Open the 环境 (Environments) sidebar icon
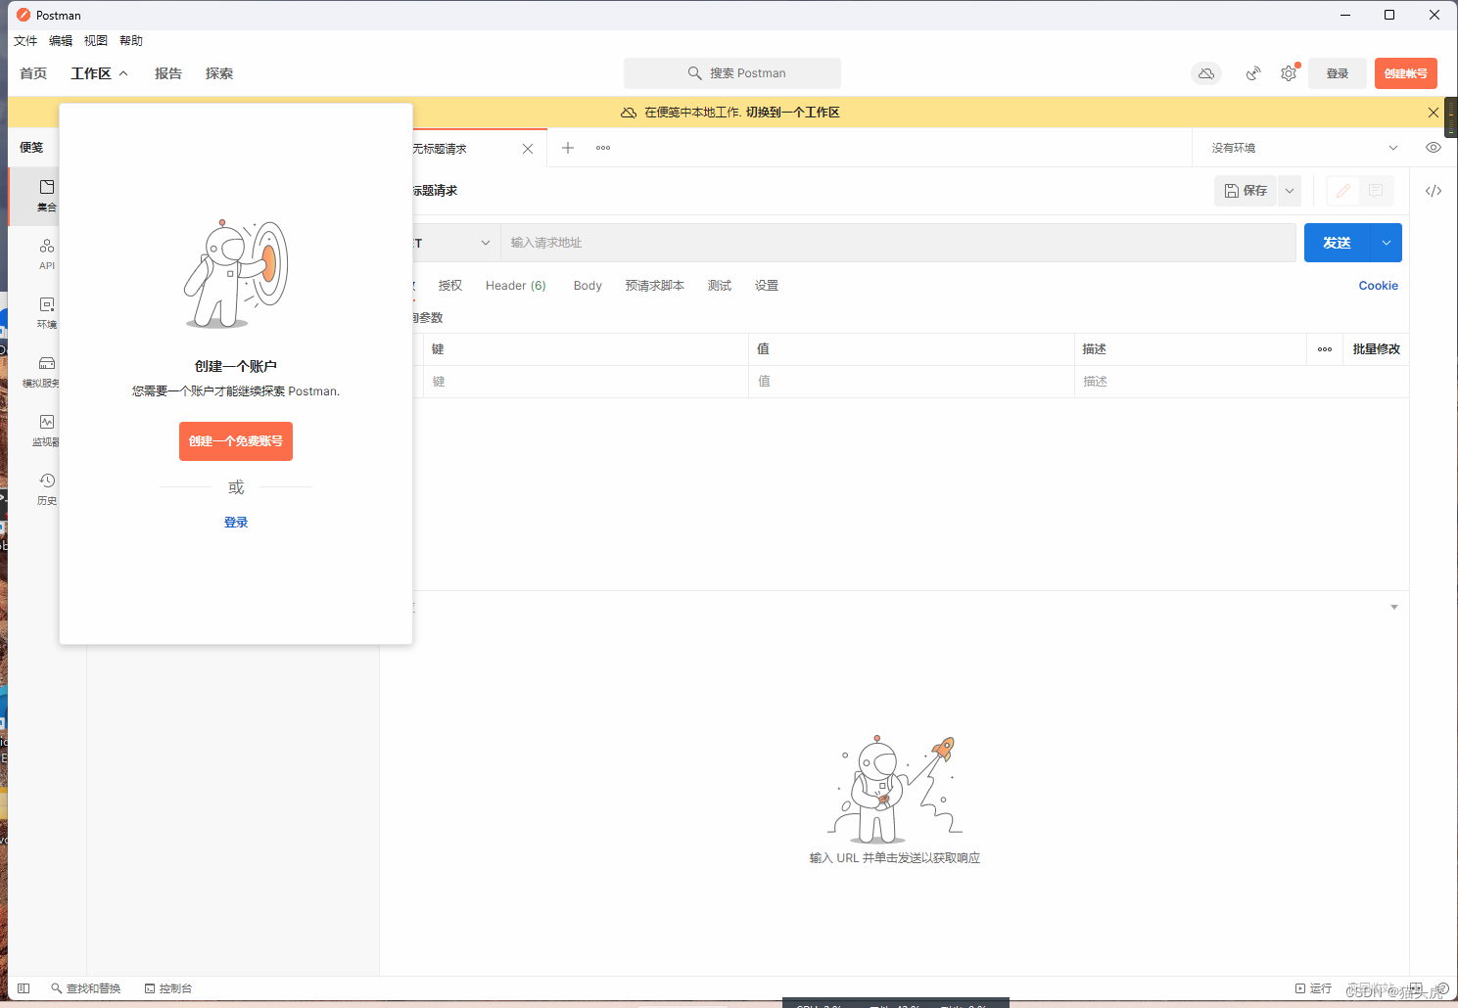1458x1008 pixels. (46, 312)
